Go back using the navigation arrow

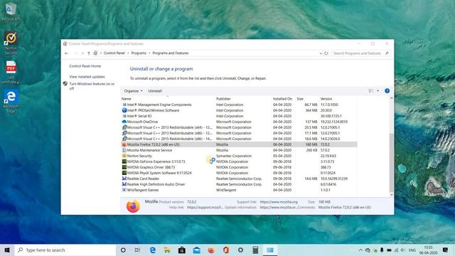[66, 53]
